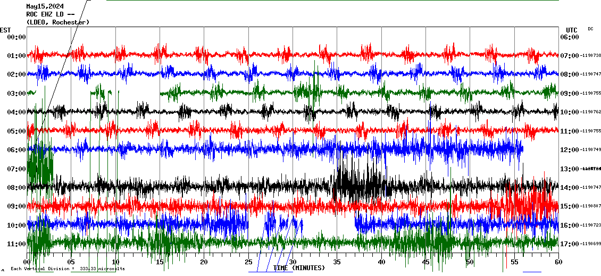601x276 pixels.
Task: Click the 60 minute axis tick label
Action: 558,262
